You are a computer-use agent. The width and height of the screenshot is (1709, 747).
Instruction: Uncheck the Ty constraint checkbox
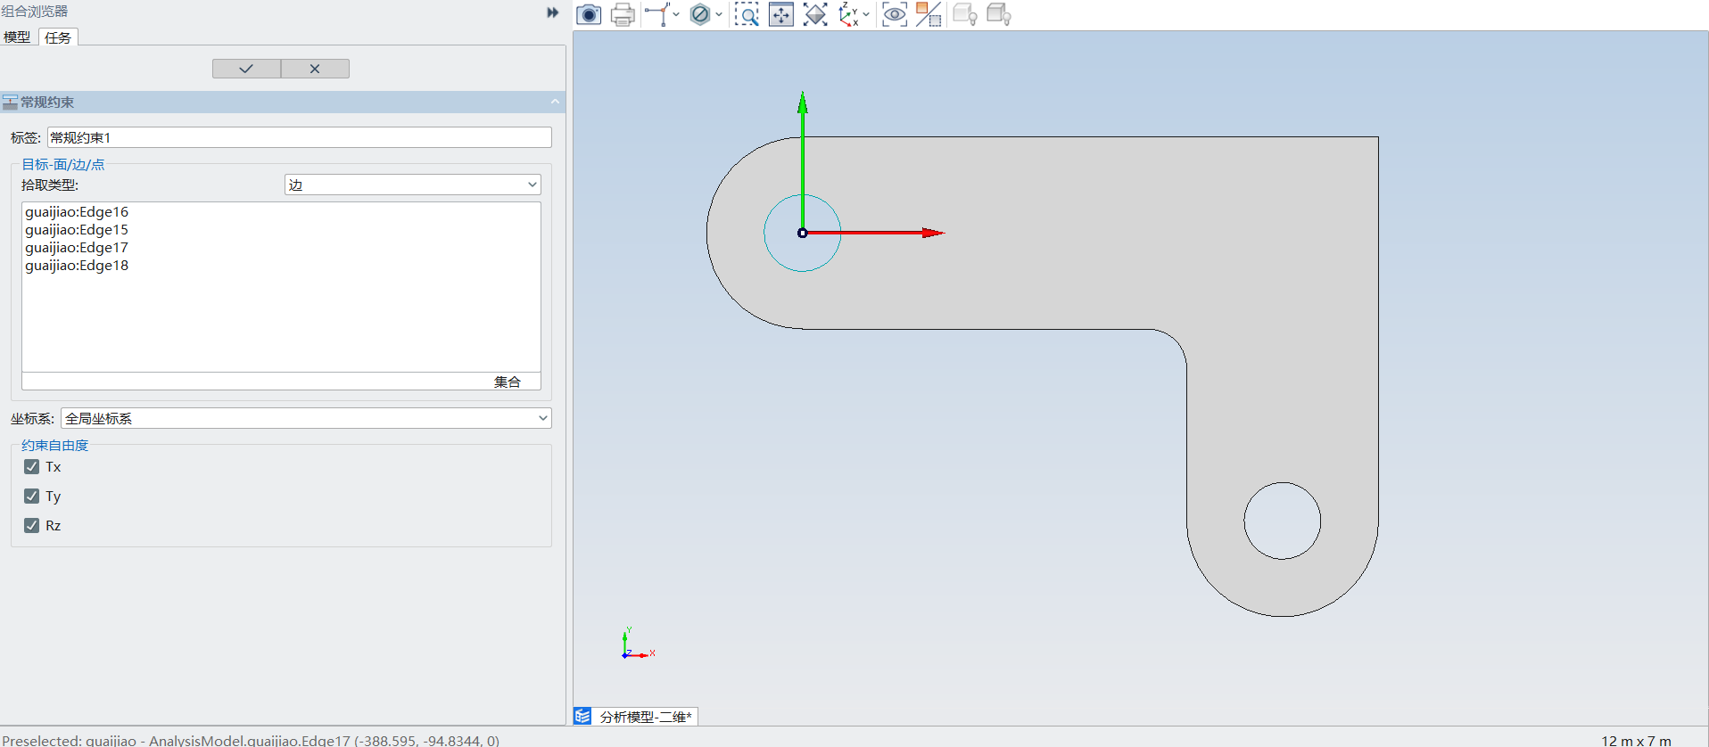pyautogui.click(x=32, y=497)
